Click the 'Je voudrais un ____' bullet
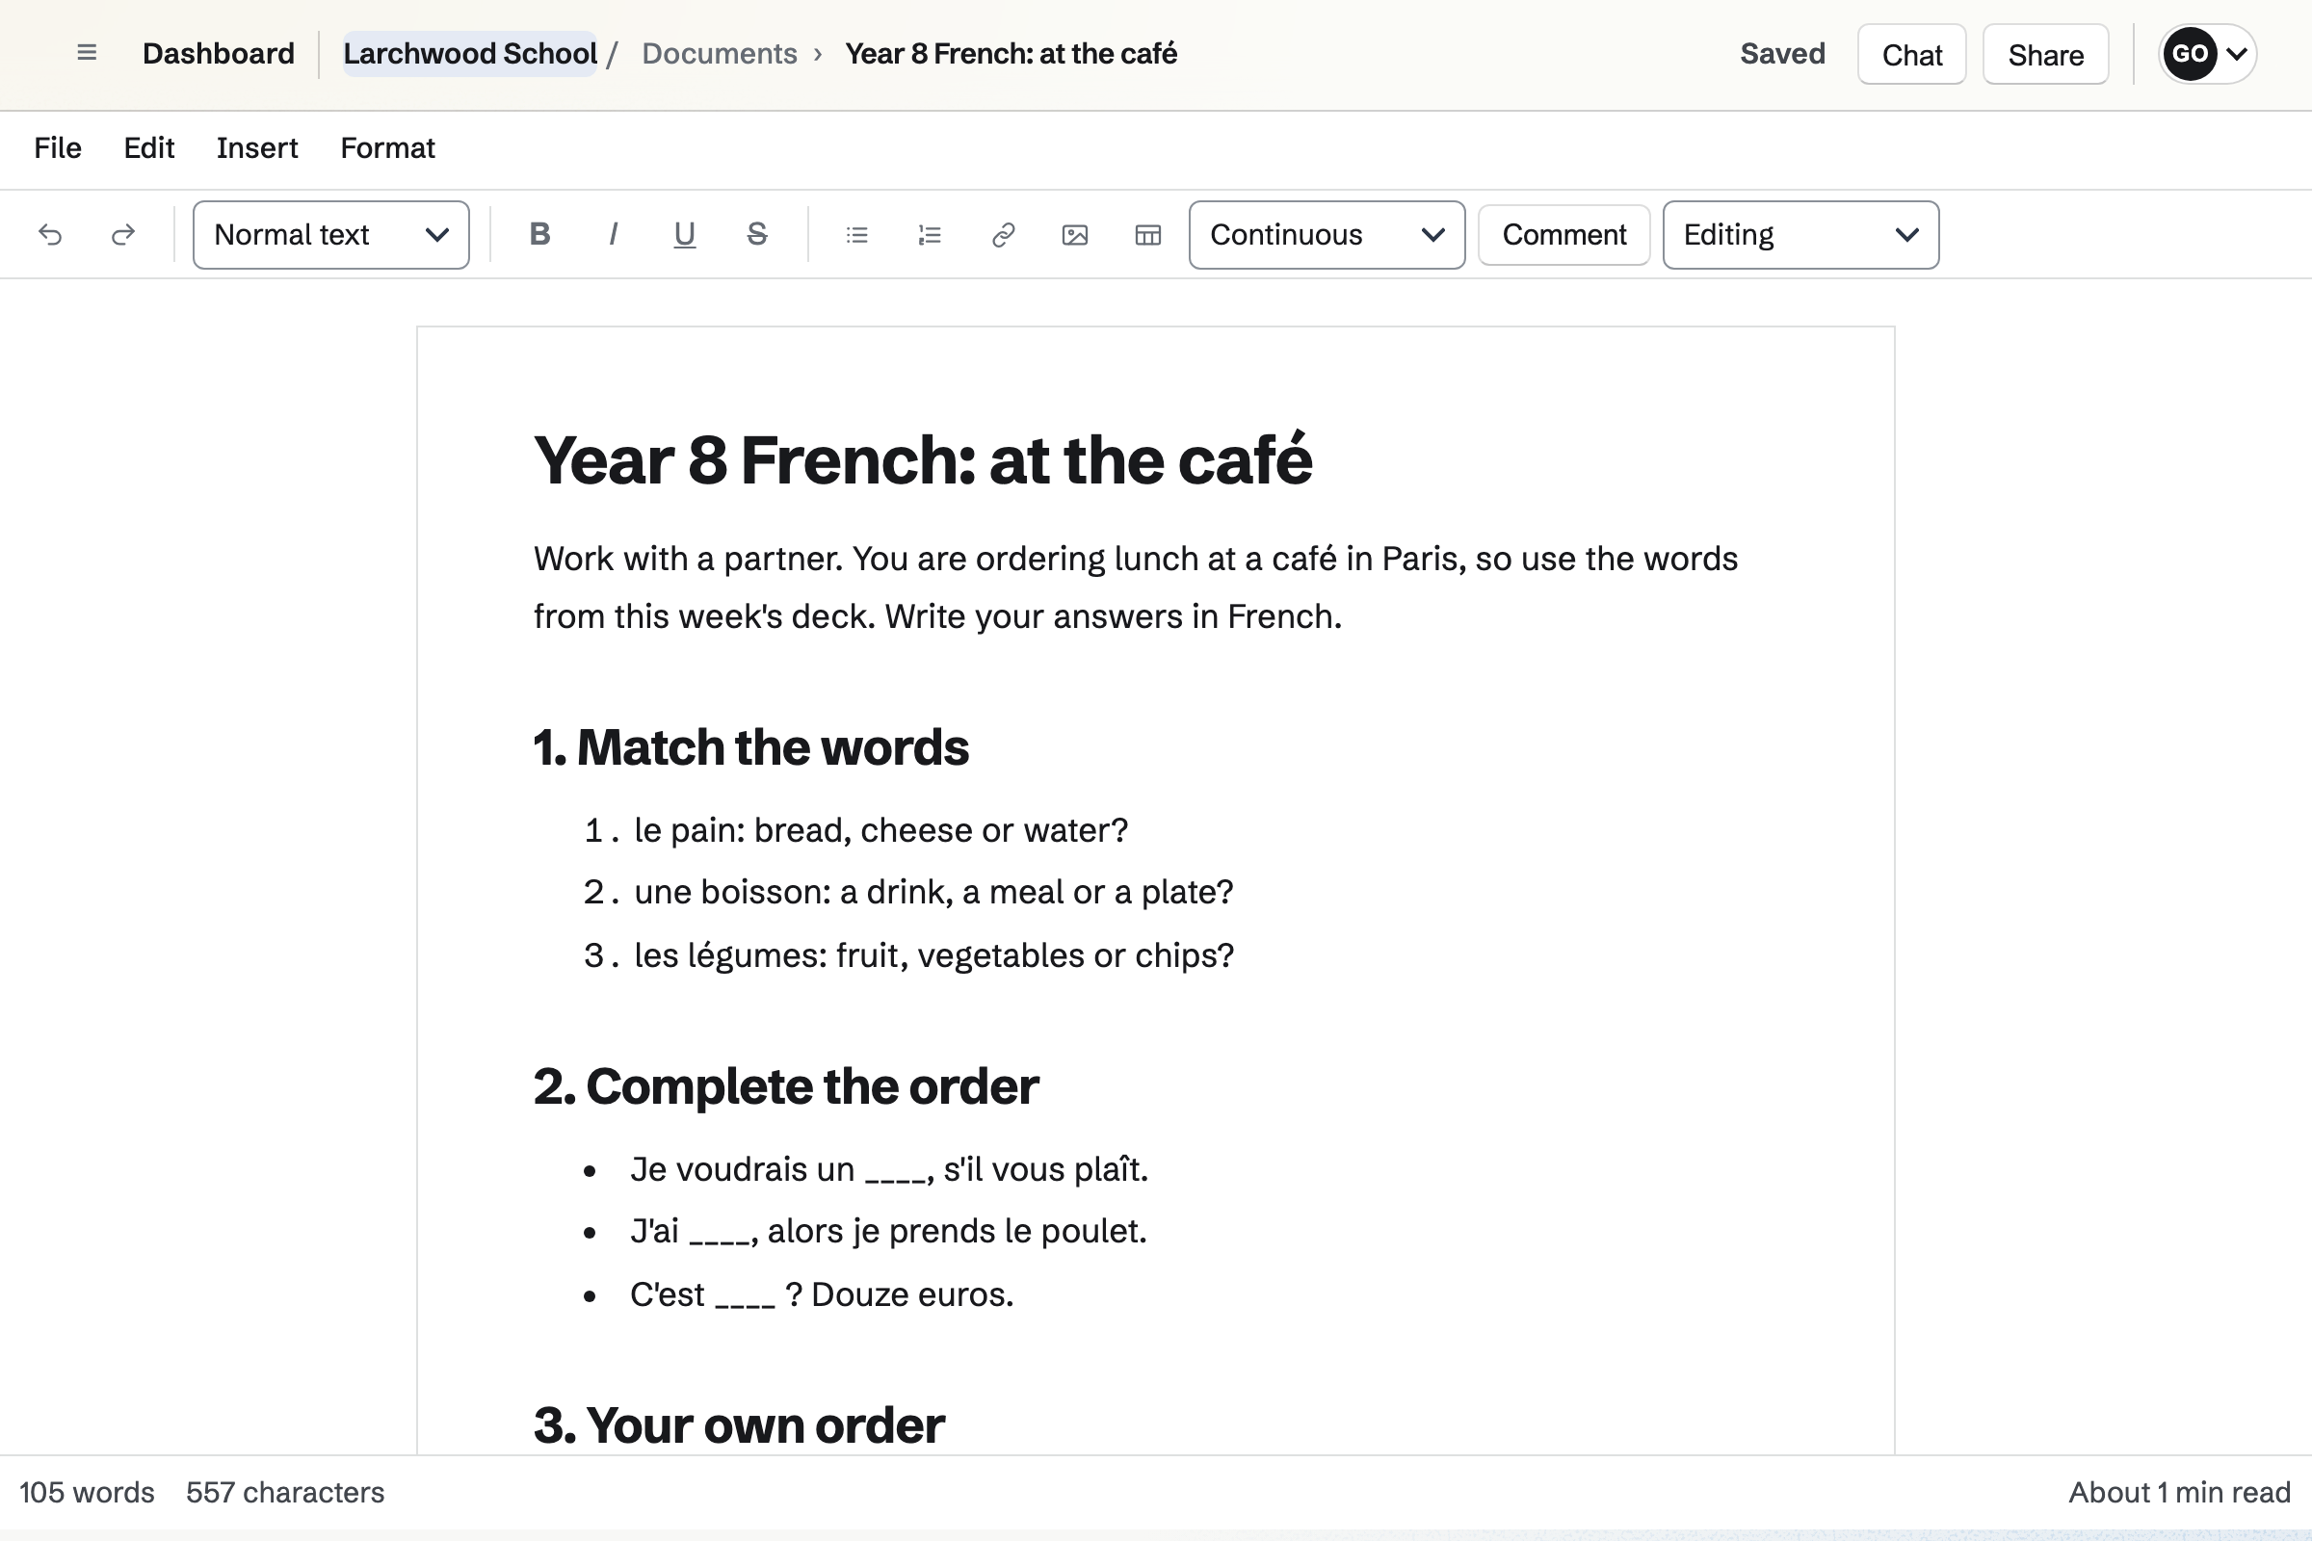 coord(889,1169)
